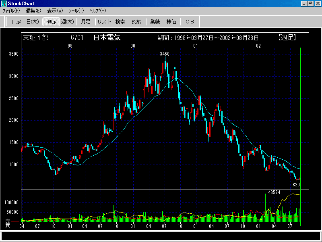Open the ヘルプ(H) menu
This screenshot has height=242, width=322.
click(x=98, y=11)
